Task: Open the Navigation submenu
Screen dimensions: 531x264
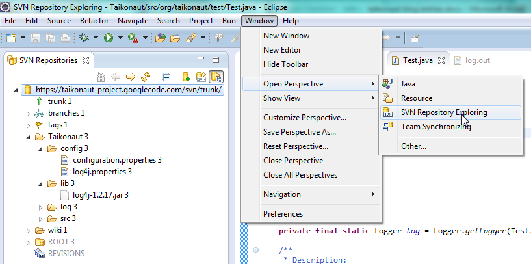Action: [312, 194]
